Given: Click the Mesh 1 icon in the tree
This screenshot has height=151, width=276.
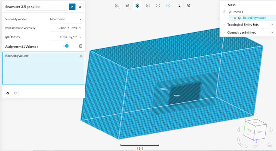Looking at the screenshot, I should pyautogui.click(x=230, y=12).
